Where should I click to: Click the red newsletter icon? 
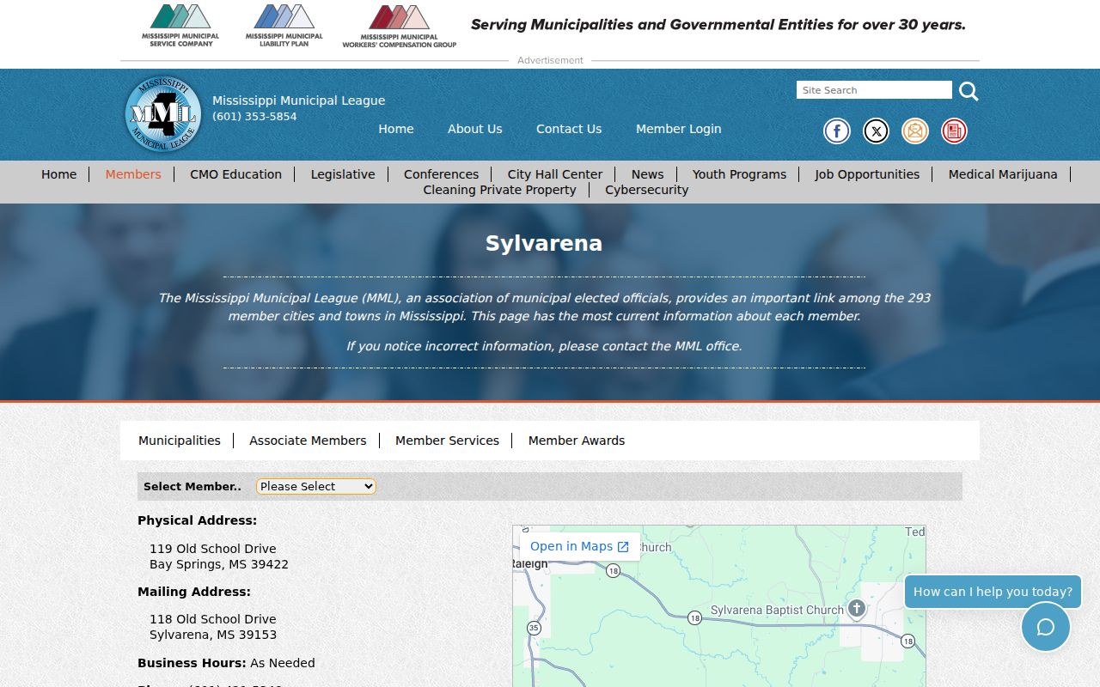click(x=954, y=131)
